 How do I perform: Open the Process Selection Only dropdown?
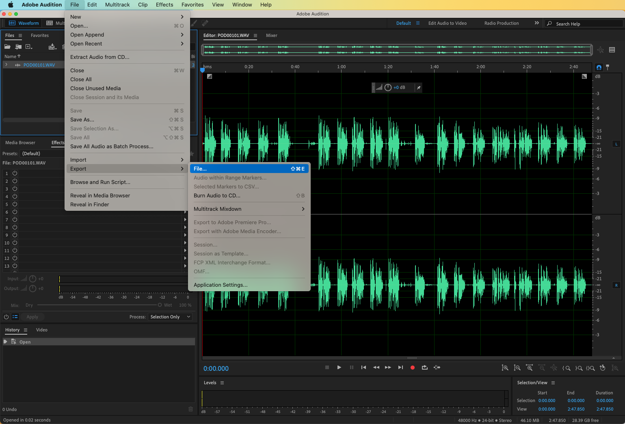tap(171, 317)
